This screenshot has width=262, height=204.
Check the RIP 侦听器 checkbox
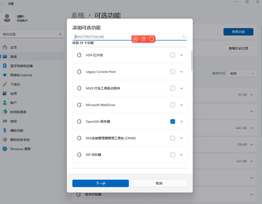point(173,155)
